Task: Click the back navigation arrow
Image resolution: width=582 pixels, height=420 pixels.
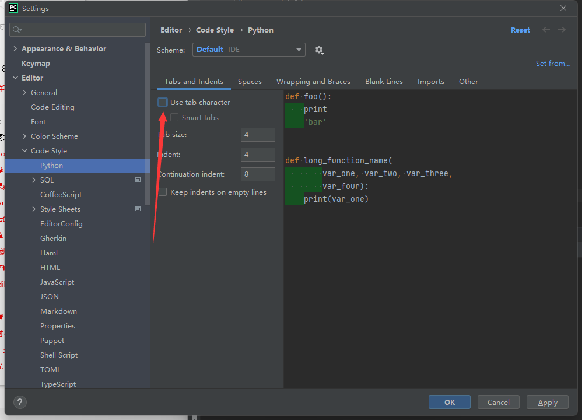Action: point(546,30)
